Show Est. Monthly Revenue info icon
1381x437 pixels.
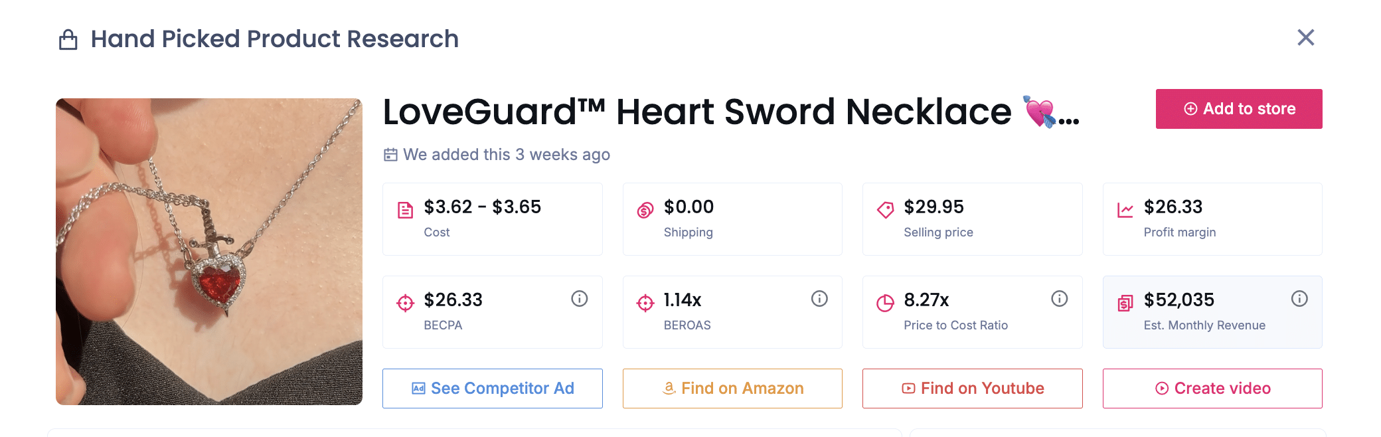1299,299
